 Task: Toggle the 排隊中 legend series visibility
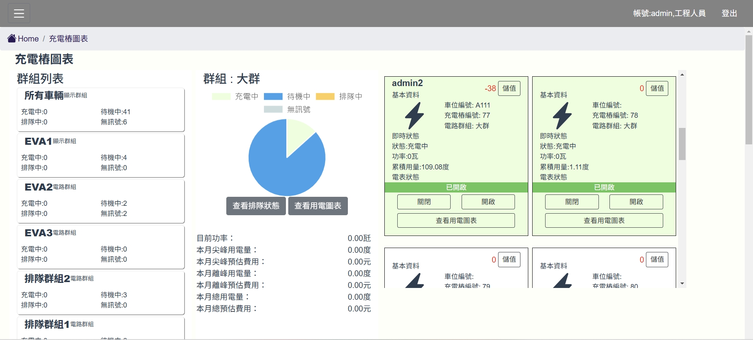coord(339,97)
